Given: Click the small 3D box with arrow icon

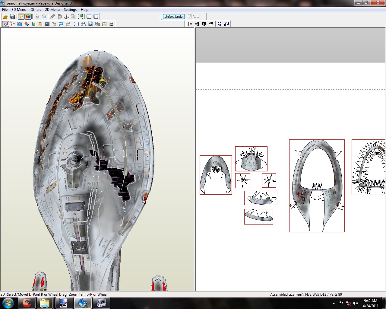Looking at the screenshot, I should tap(54, 24).
